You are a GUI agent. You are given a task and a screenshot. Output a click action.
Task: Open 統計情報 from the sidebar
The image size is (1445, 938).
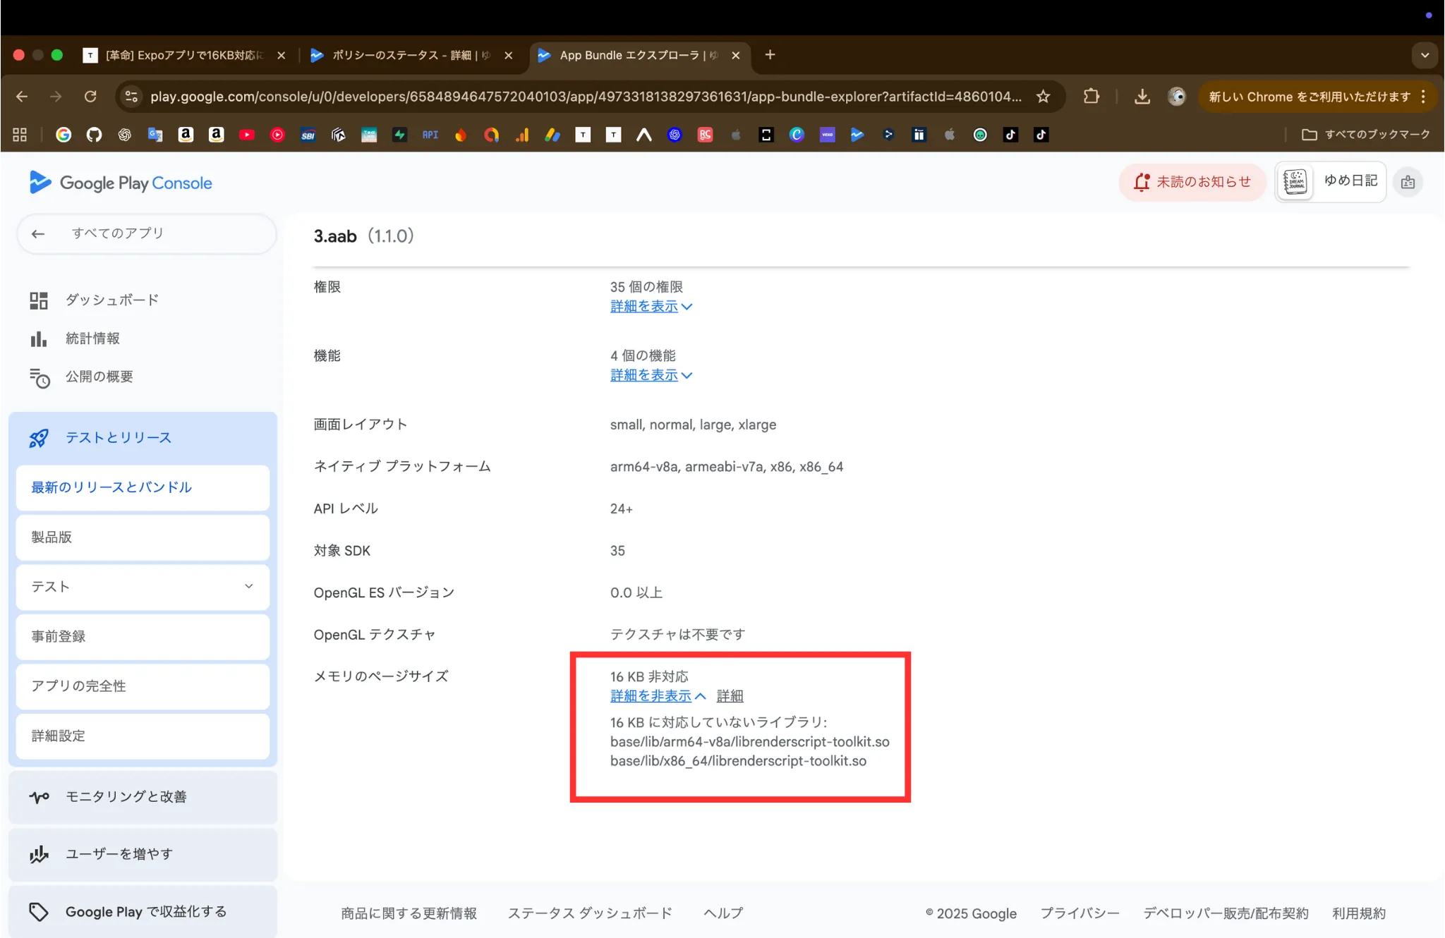(x=92, y=338)
